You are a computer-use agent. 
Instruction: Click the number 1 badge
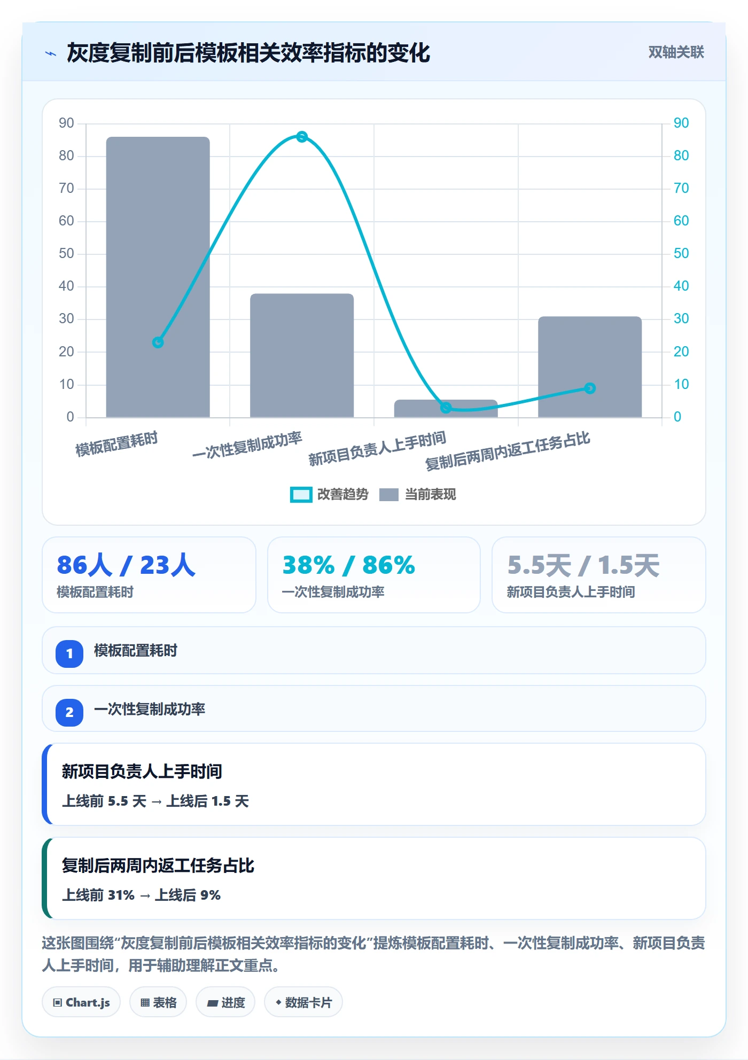tap(69, 653)
